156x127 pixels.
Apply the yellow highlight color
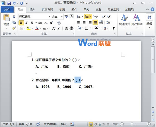coord(28,28)
